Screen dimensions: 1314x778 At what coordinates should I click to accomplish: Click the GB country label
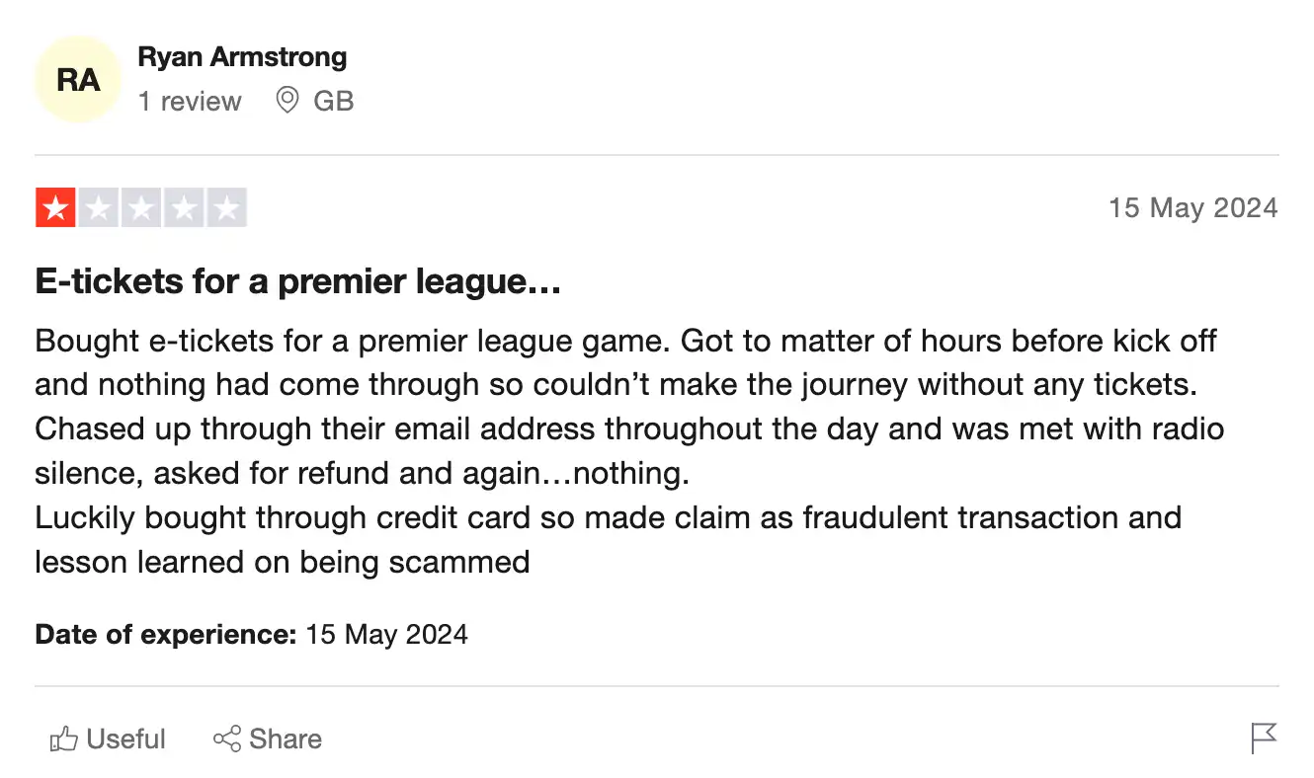334,101
